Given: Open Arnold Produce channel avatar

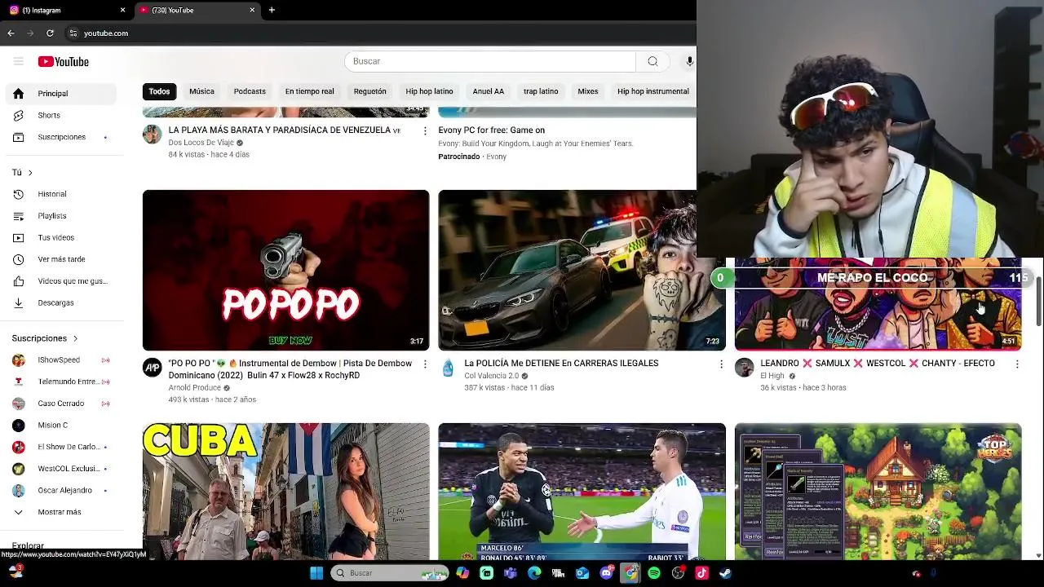Looking at the screenshot, I should [153, 368].
